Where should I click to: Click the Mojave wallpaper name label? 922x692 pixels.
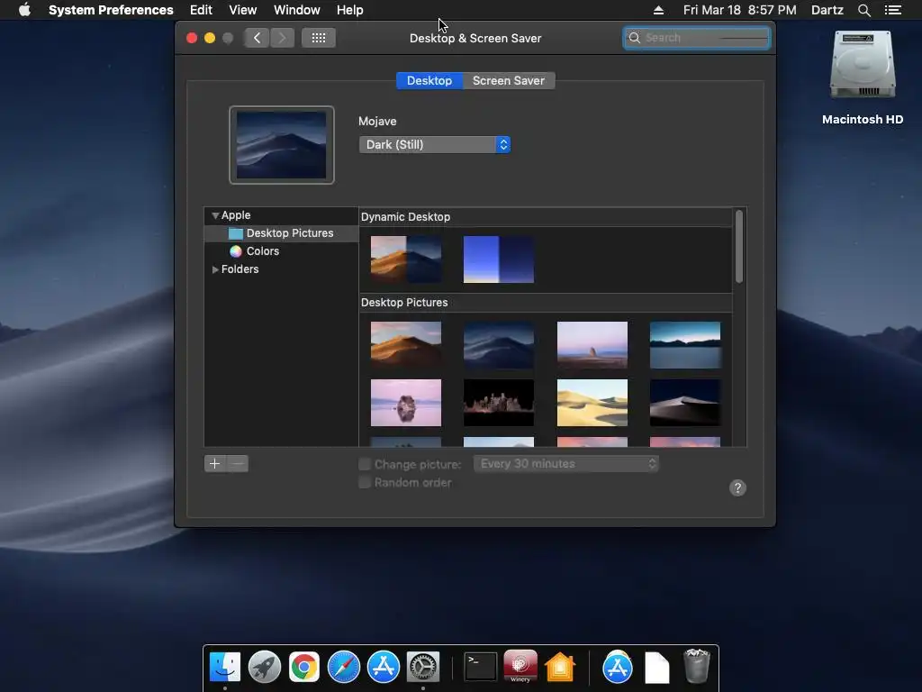pos(377,122)
